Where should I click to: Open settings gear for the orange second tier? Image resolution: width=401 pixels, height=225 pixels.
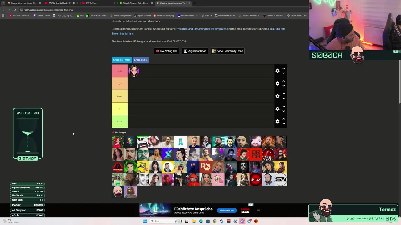(277, 83)
